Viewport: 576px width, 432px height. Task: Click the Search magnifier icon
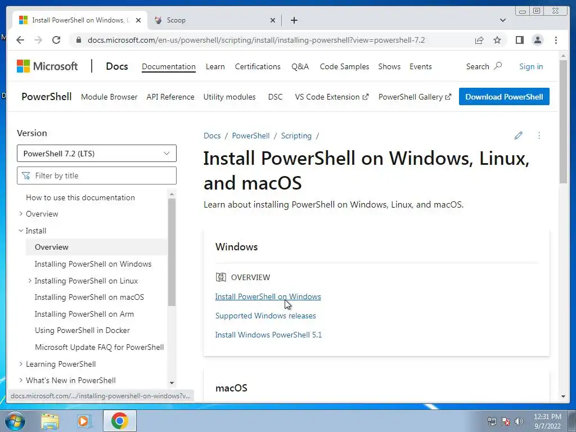[x=498, y=66]
